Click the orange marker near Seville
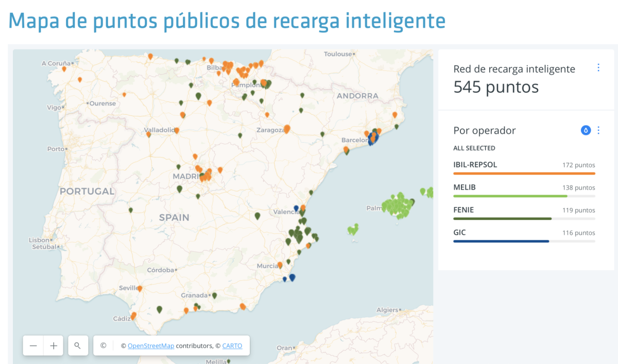This screenshot has width=618, height=364. pos(139,288)
